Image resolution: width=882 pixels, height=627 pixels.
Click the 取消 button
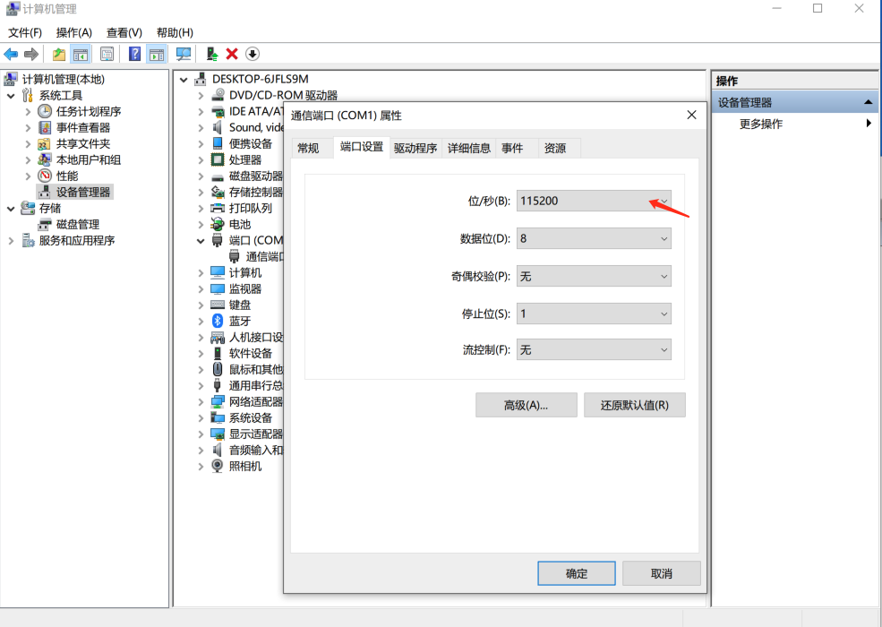click(x=662, y=573)
